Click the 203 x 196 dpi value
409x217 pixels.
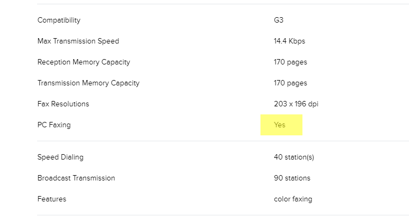pyautogui.click(x=295, y=104)
